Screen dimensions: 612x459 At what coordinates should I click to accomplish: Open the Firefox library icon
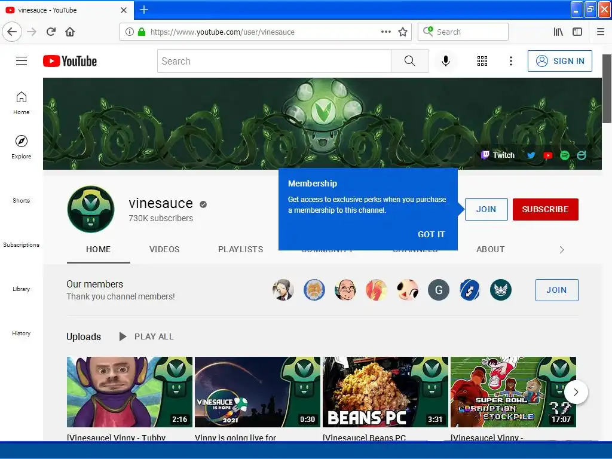pyautogui.click(x=558, y=32)
